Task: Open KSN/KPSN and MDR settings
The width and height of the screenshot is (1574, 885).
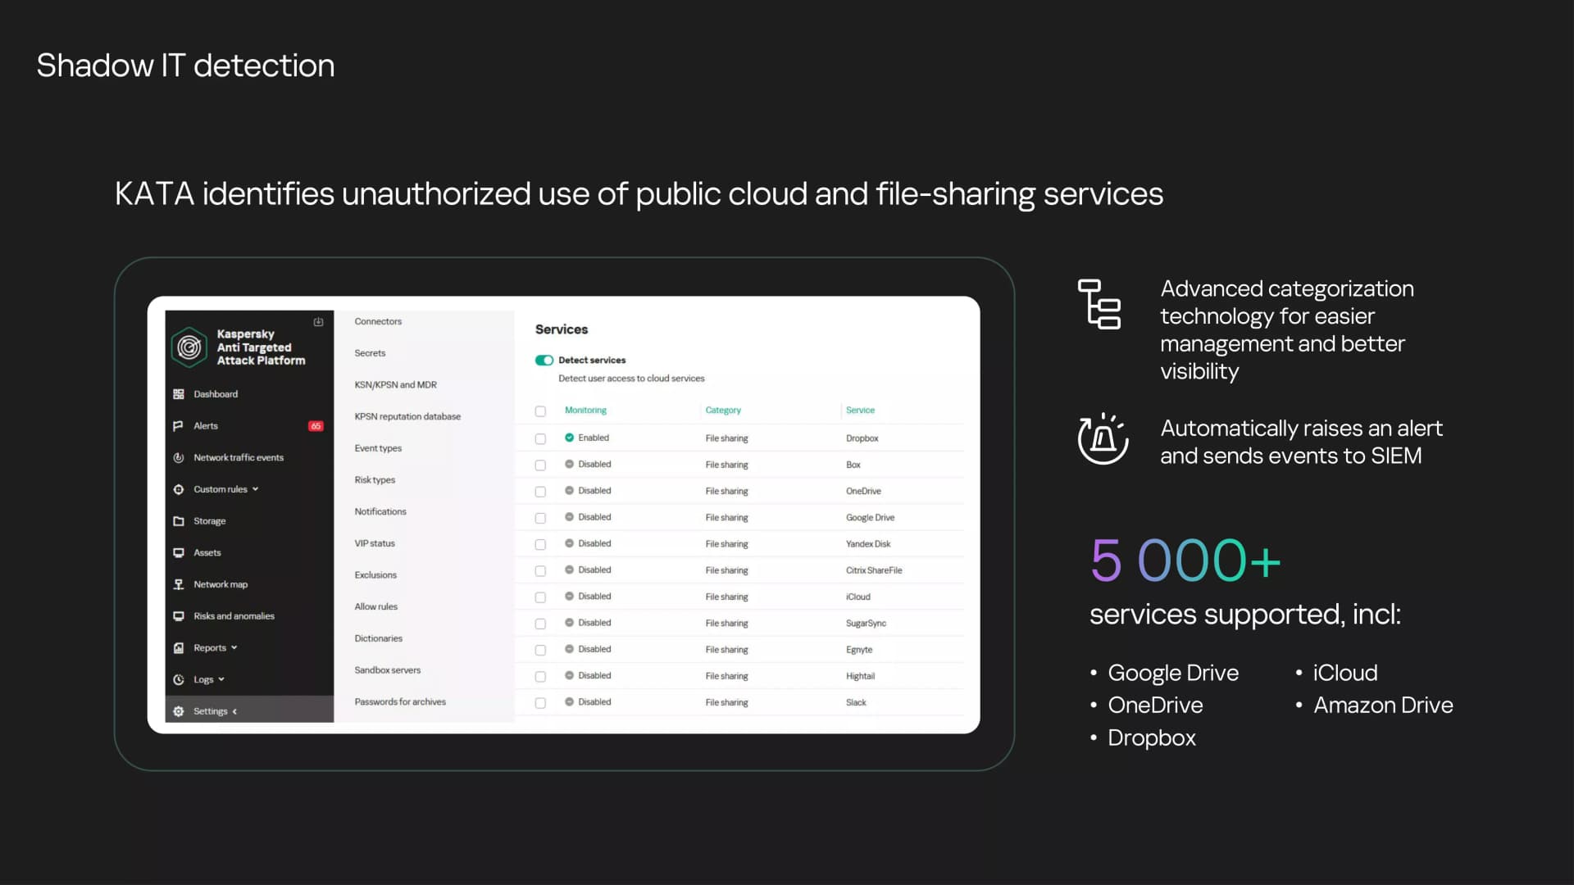Action: coord(395,385)
